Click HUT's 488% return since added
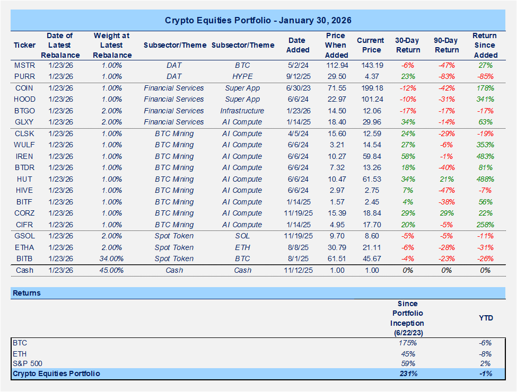517x392 pixels. coord(485,179)
